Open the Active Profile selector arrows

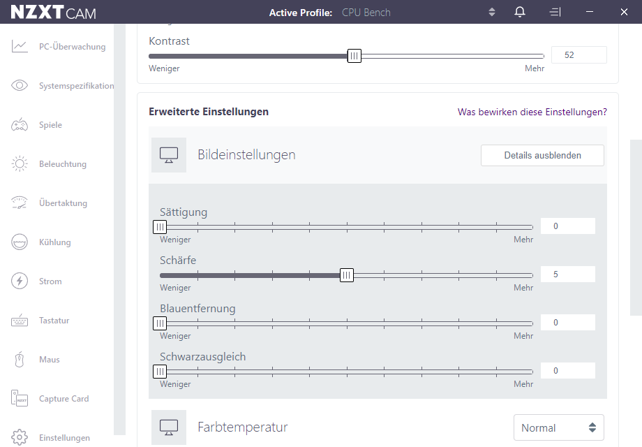[492, 12]
